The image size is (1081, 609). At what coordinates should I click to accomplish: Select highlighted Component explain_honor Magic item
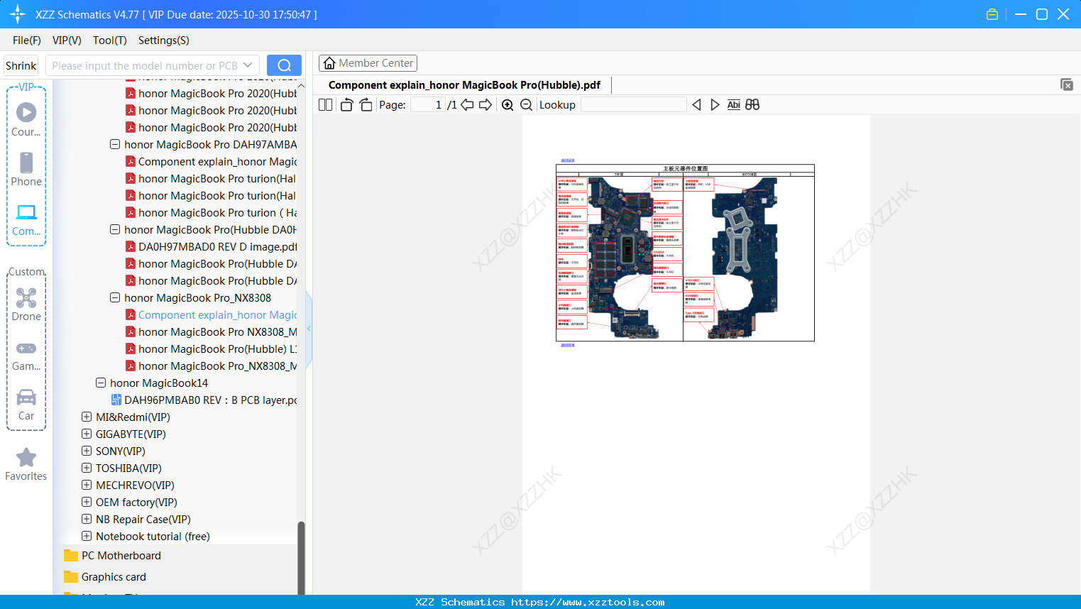[x=211, y=315]
